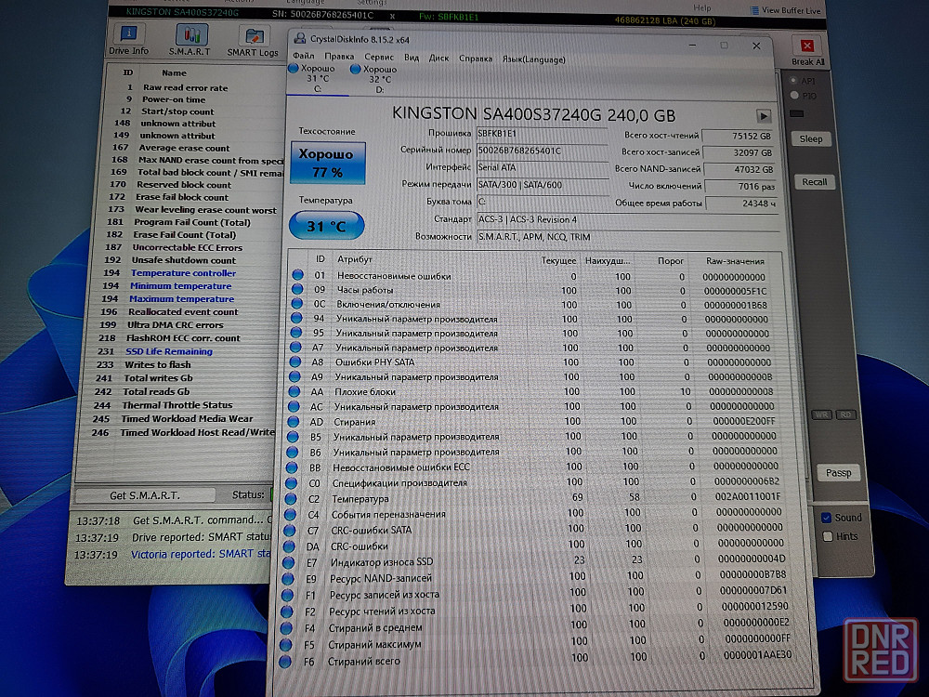Select 'Power-on time' row in Victoria
This screenshot has height=697, width=929.
pyautogui.click(x=174, y=99)
